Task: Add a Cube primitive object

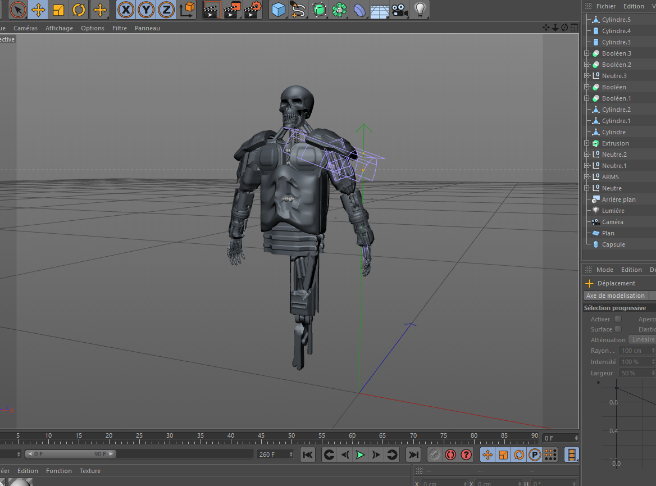Action: (278, 10)
